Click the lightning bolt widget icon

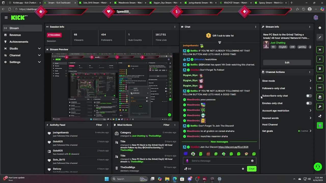pos(320,59)
